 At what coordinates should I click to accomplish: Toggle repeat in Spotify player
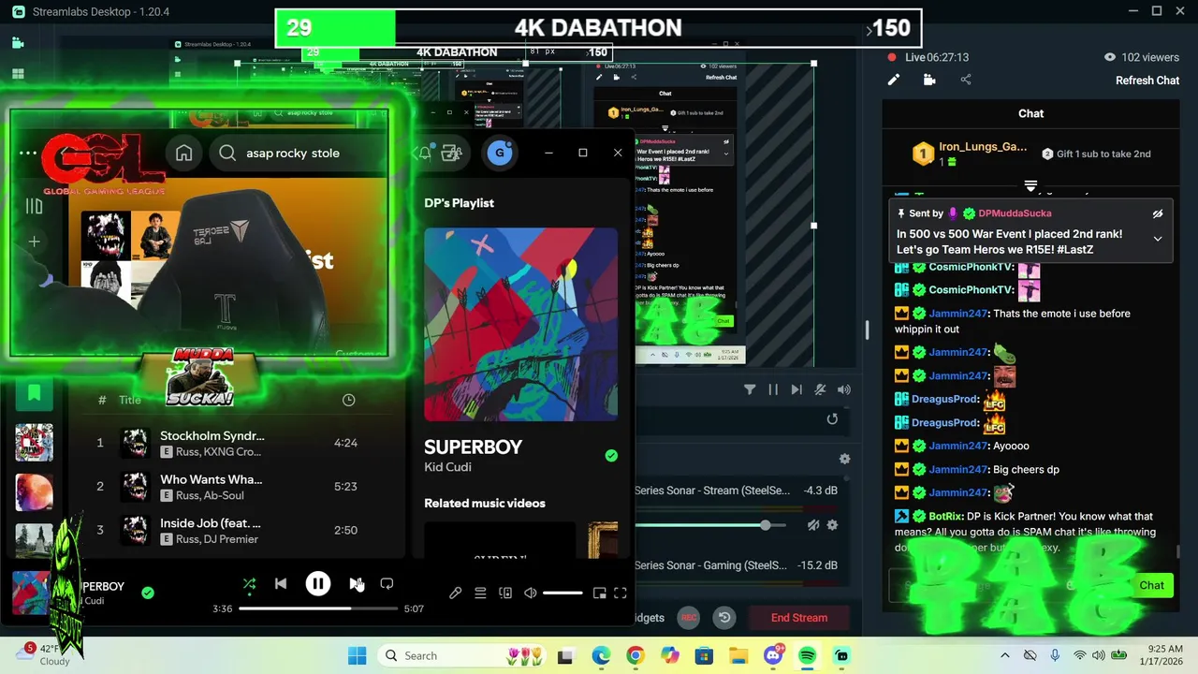[387, 584]
